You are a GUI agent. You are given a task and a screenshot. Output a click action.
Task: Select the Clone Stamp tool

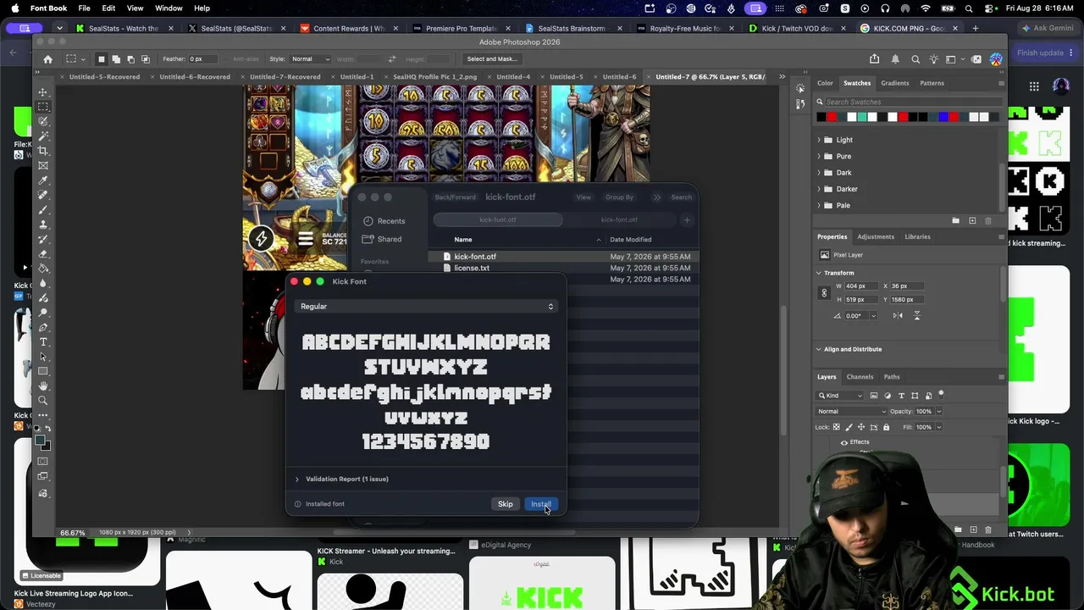pos(43,225)
